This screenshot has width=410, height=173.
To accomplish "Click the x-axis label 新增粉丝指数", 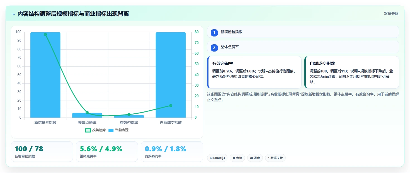I will click(45, 123).
